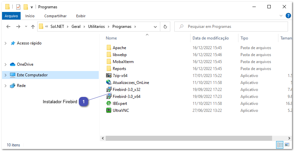The height and width of the screenshot is (152, 295).
Task: Sort by the Nome column header
Action: pyautogui.click(x=111, y=38)
